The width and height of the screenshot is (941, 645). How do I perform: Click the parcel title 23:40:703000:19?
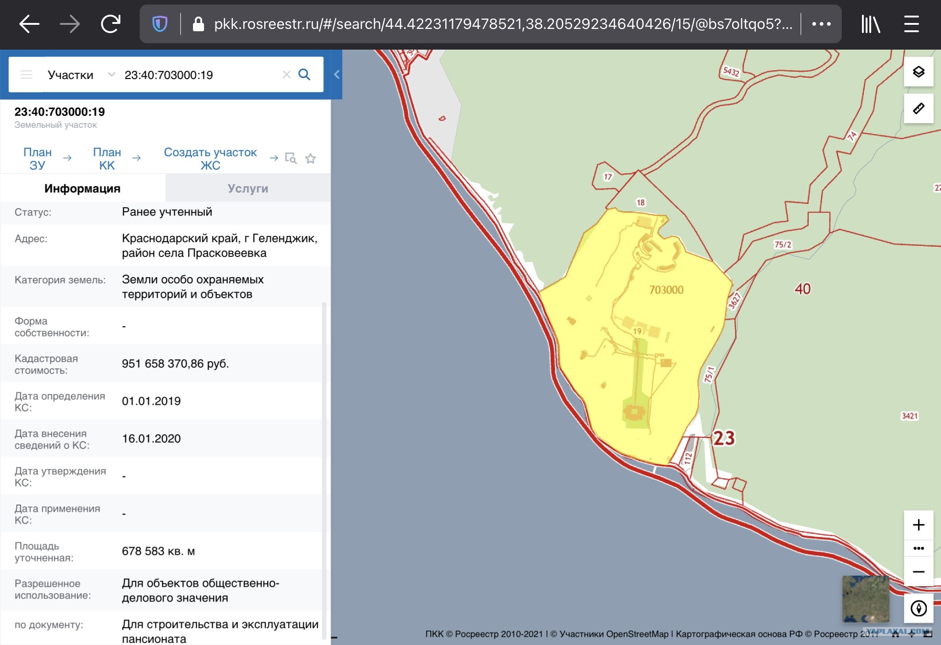pyautogui.click(x=60, y=112)
